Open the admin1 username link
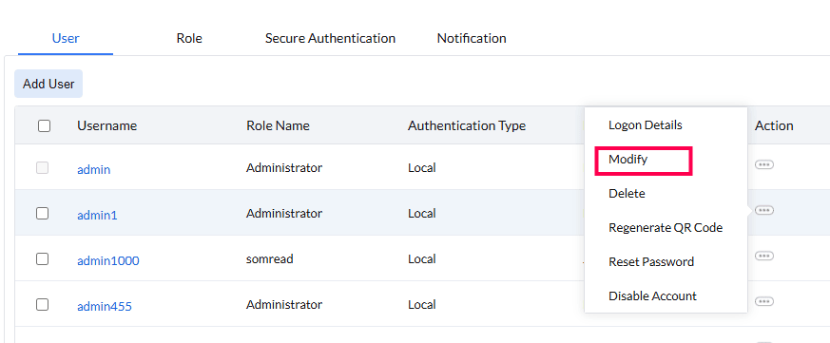 (97, 215)
